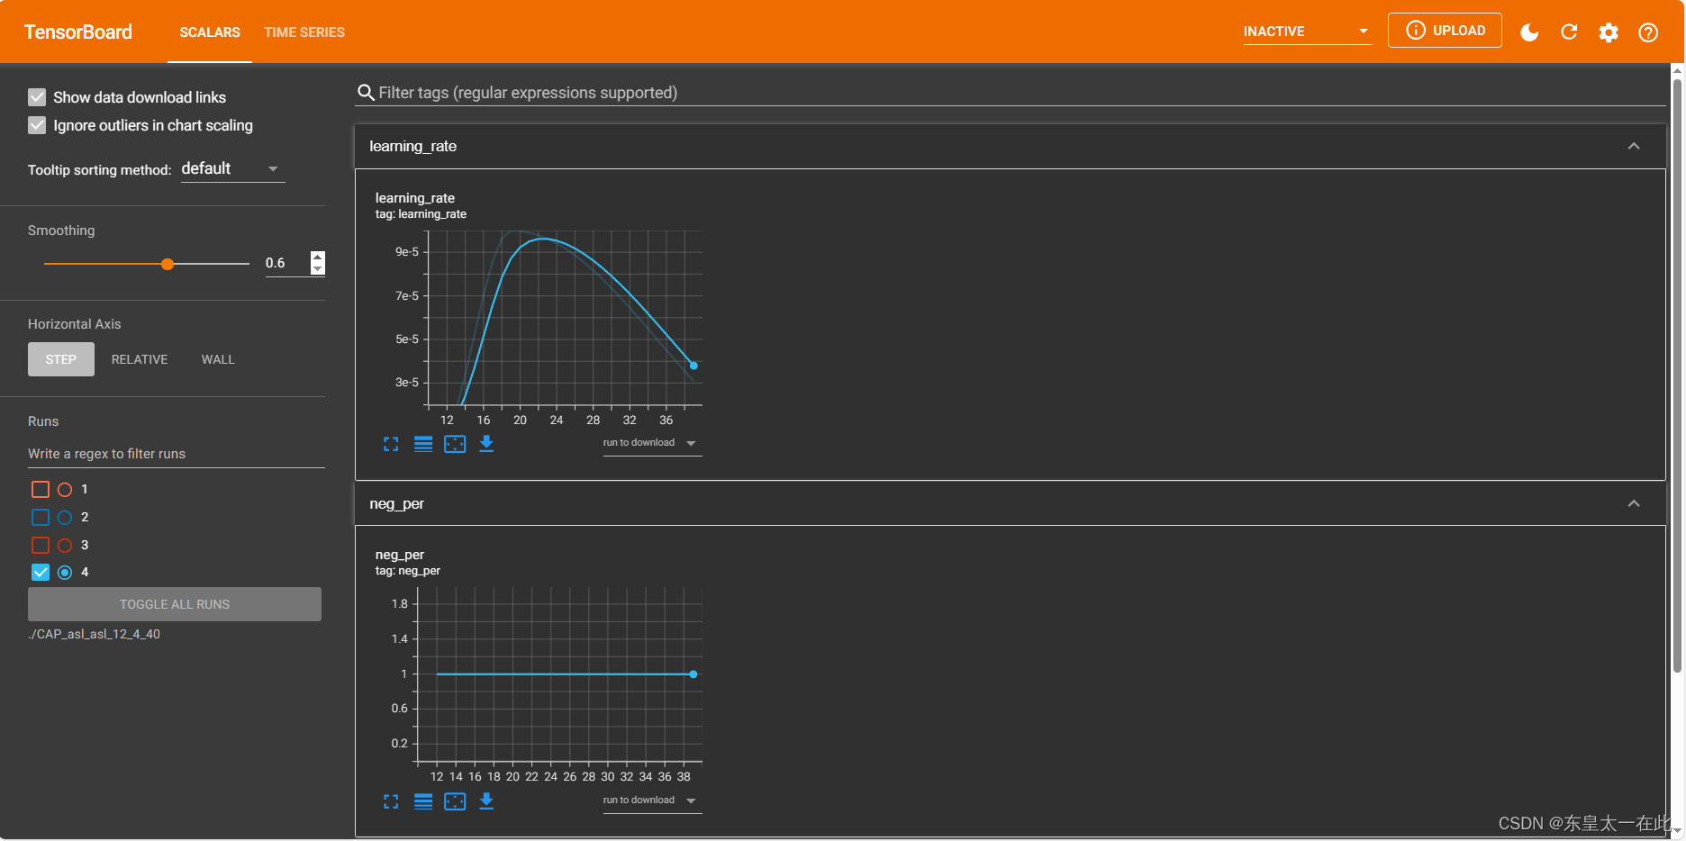Reload data with the refresh icon
Screen dimensions: 1686x841
1569,32
